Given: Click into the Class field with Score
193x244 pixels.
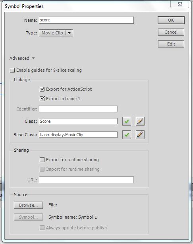Looking at the screenshot, I should coord(78,121).
